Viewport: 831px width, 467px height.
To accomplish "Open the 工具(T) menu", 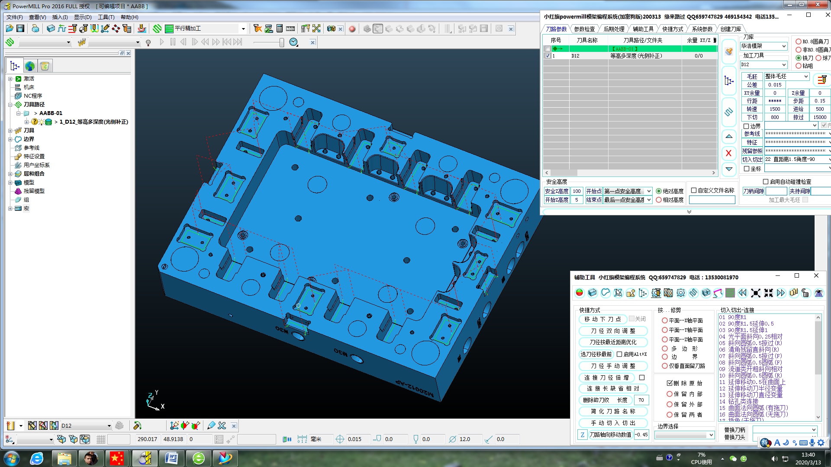I will click(106, 17).
